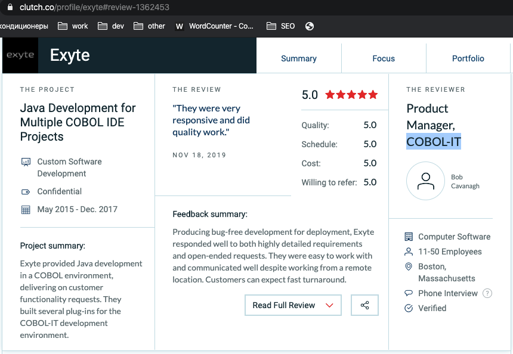
Task: Expand the Read Full Review dropdown
Action: [293, 305]
